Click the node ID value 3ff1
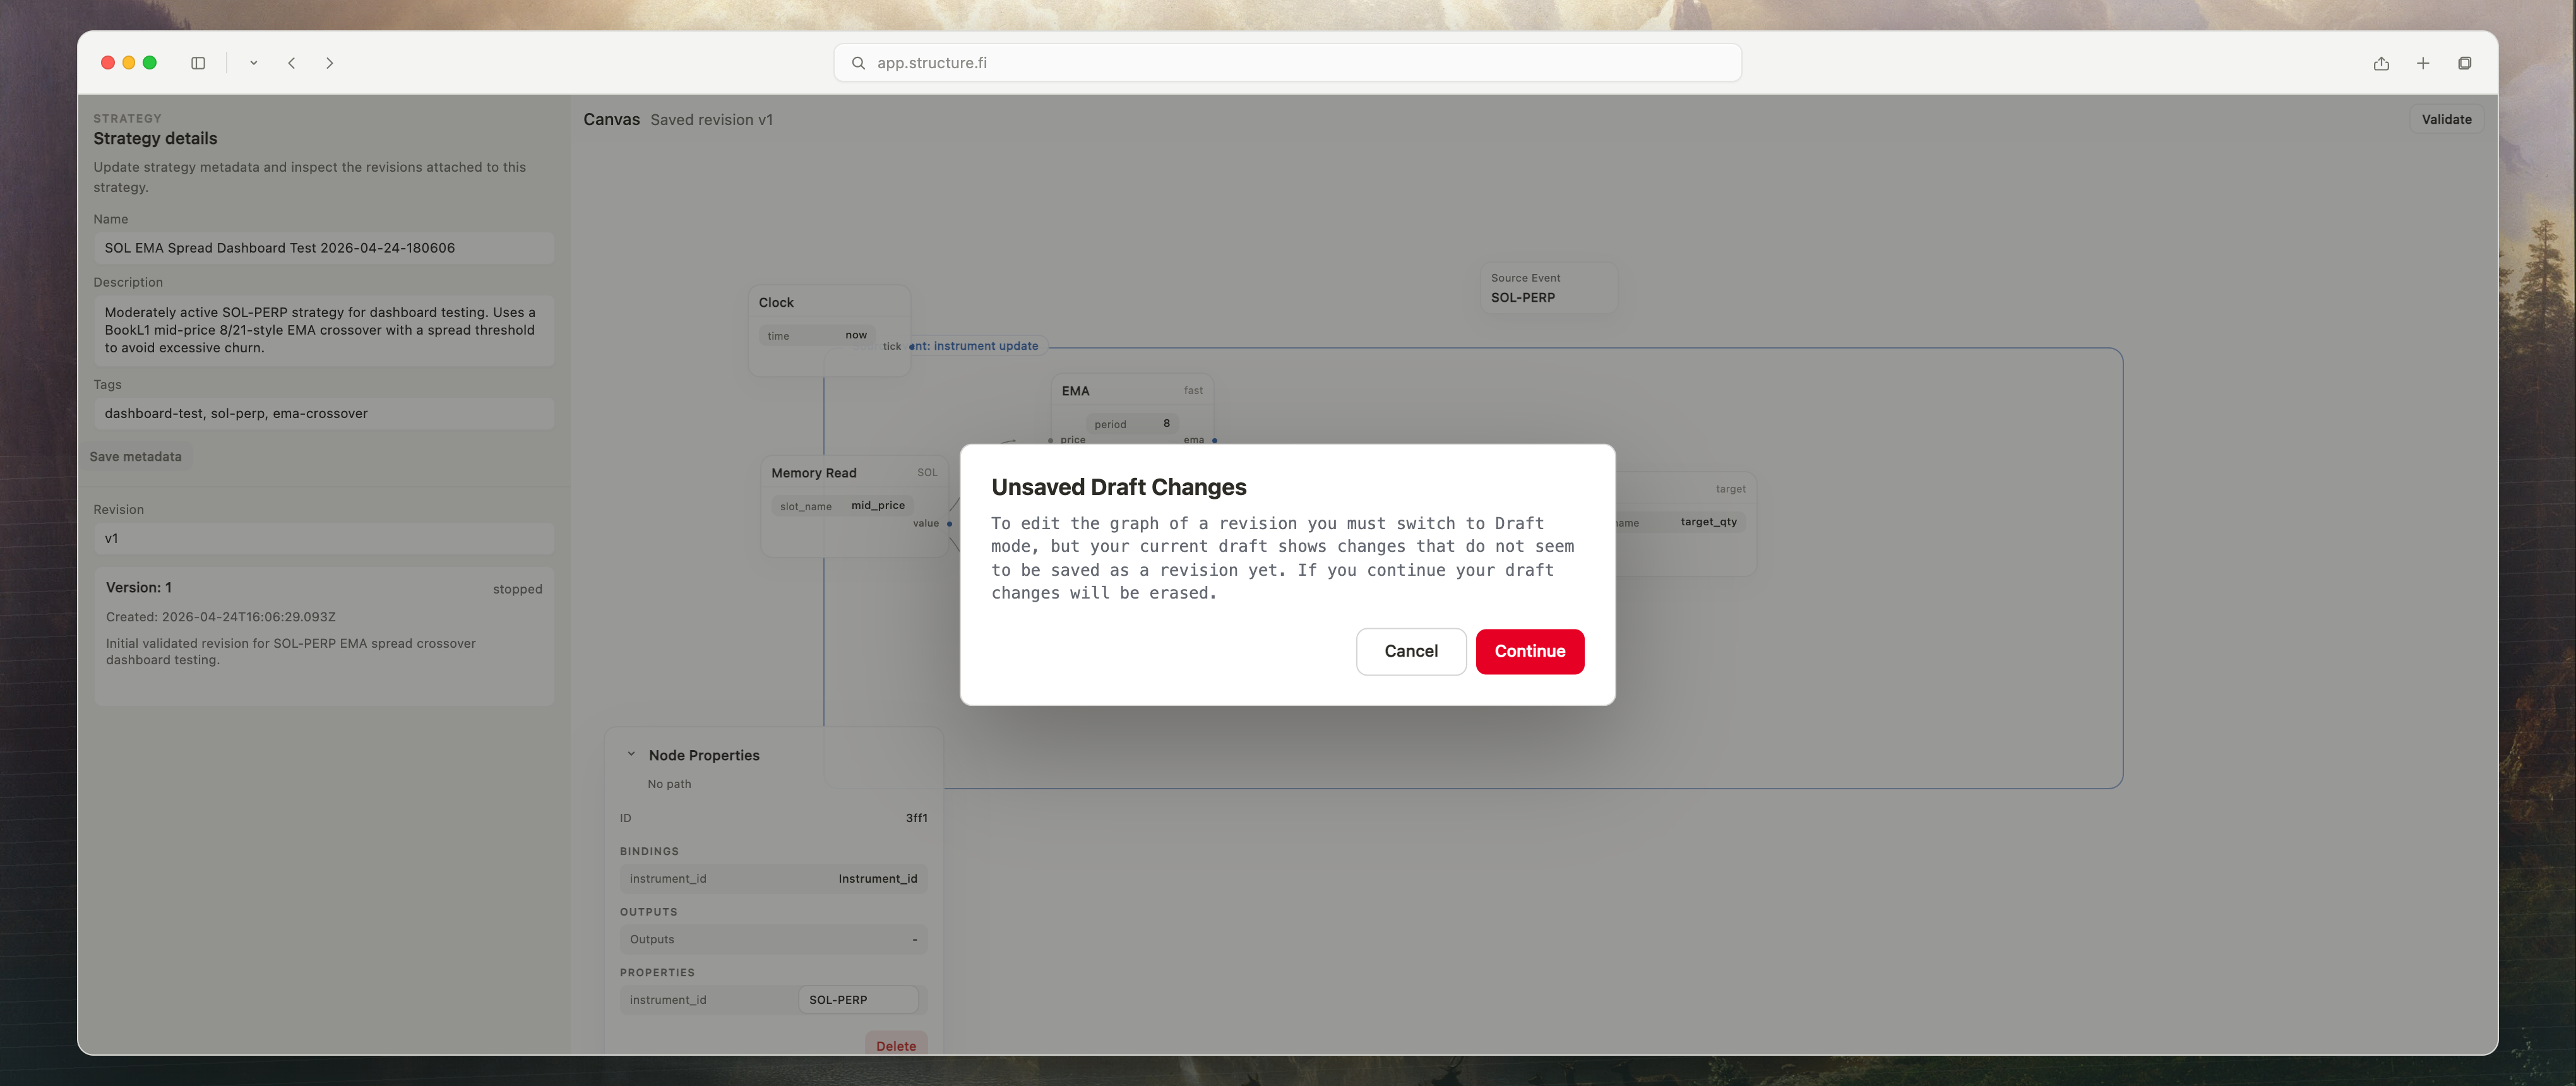Screen dimensions: 2576x1086 (916, 818)
